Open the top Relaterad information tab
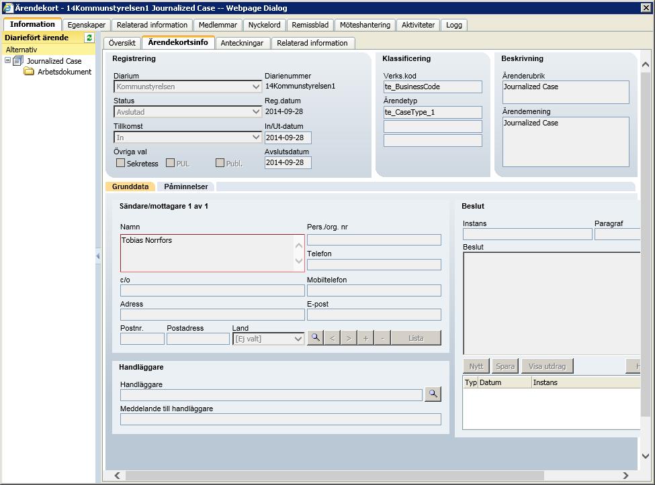The image size is (655, 485). pos(152,25)
